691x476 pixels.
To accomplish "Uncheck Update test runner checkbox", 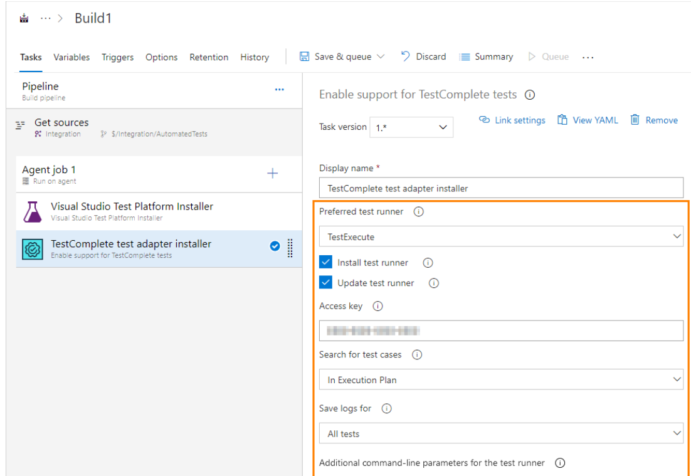I will (325, 283).
